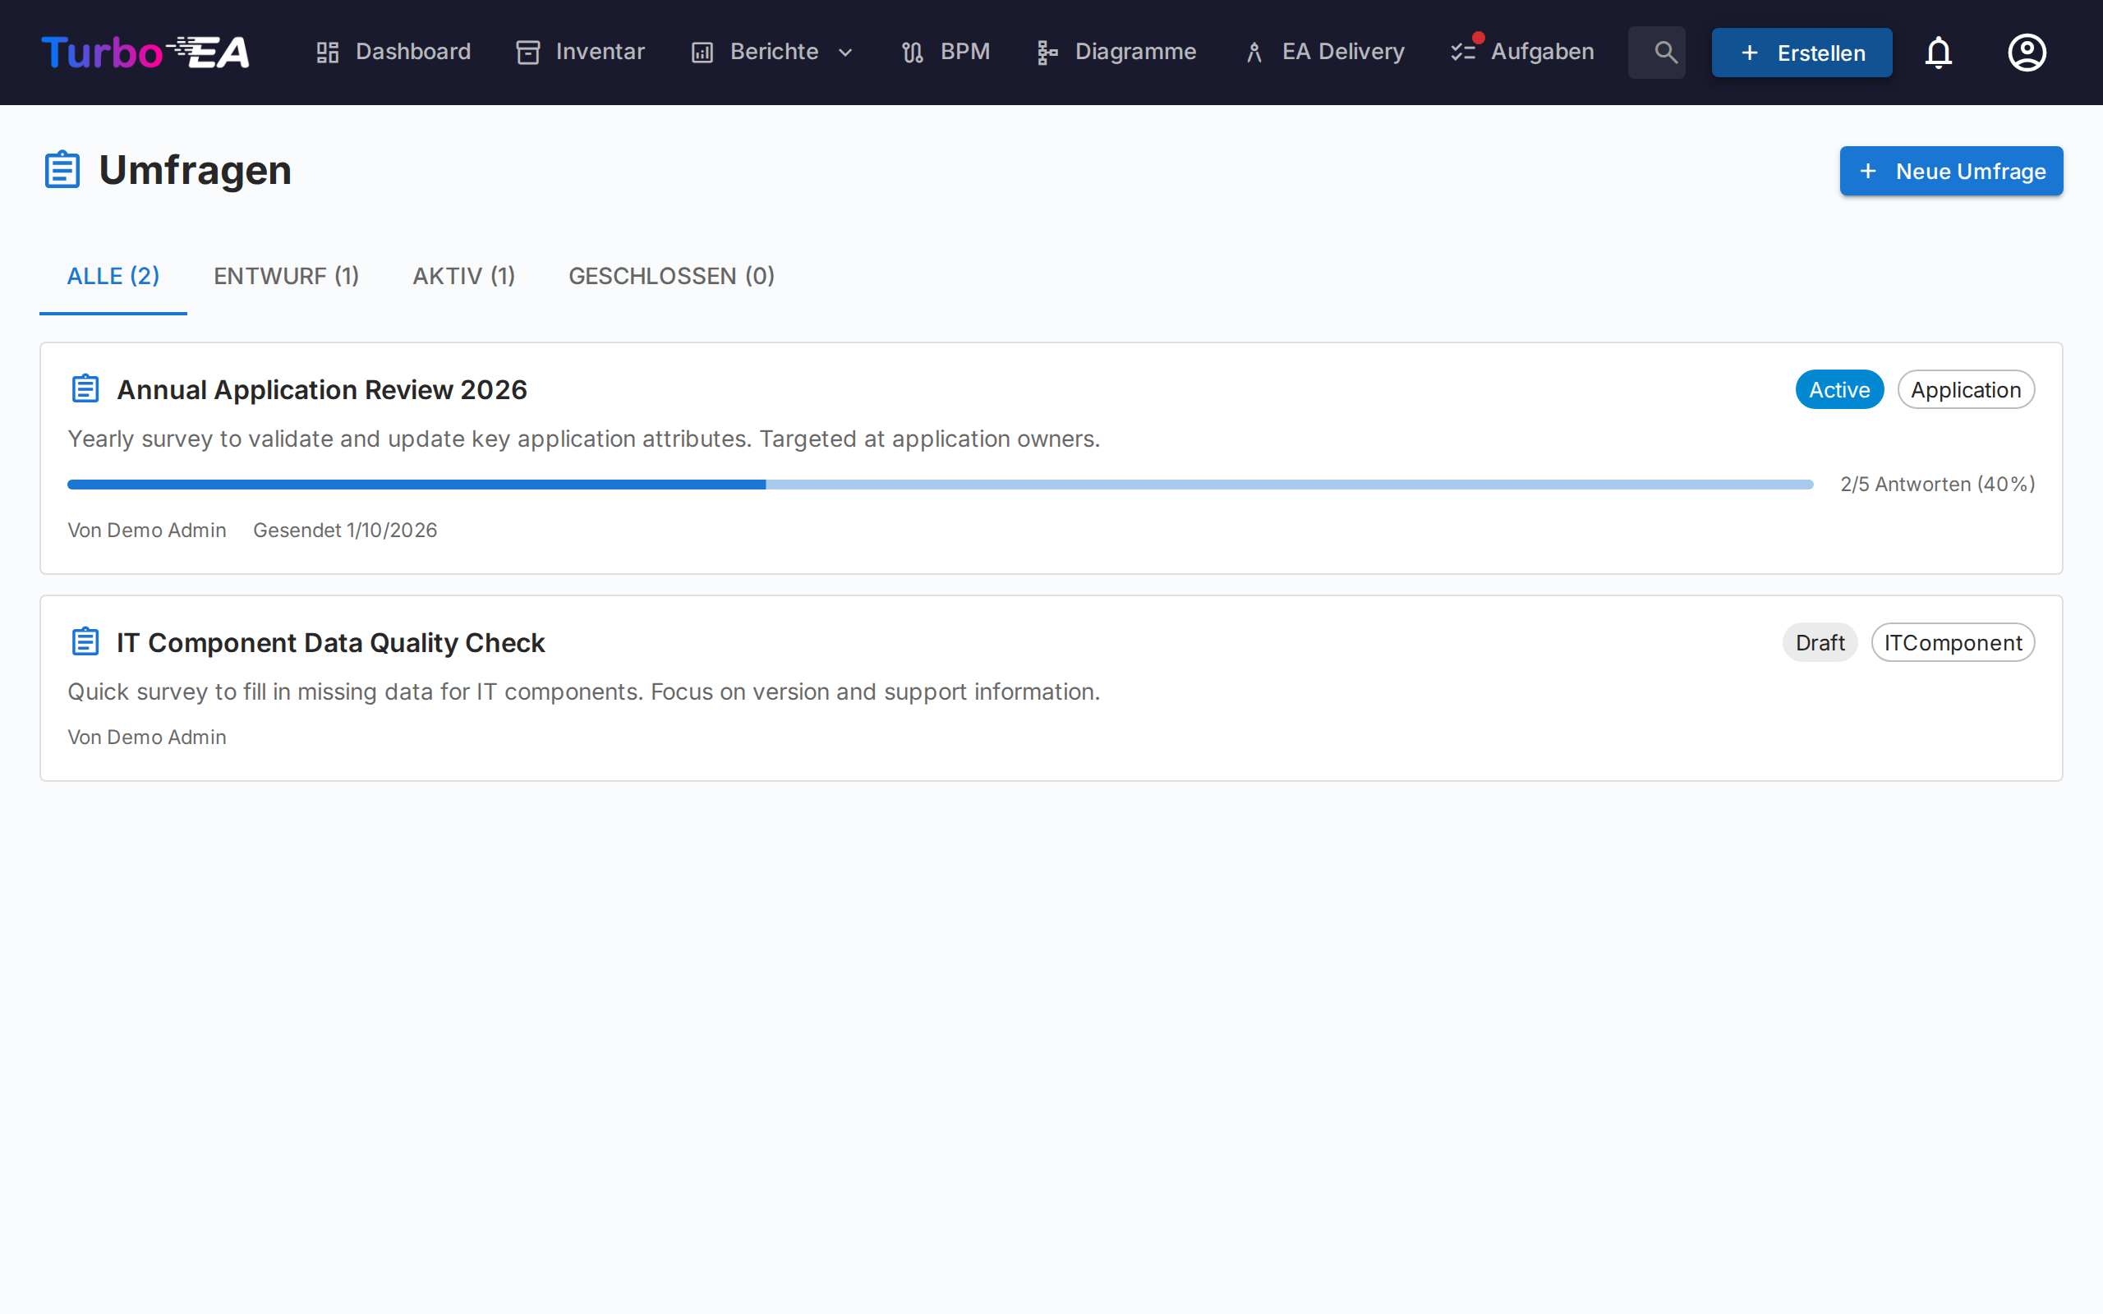The height and width of the screenshot is (1314, 2103).
Task: Click the BPM process icon
Action: pyautogui.click(x=912, y=52)
